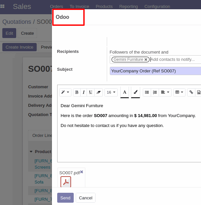This screenshot has width=201, height=205.
Task: Choose the background highlight brush color
Action: coord(136,92)
